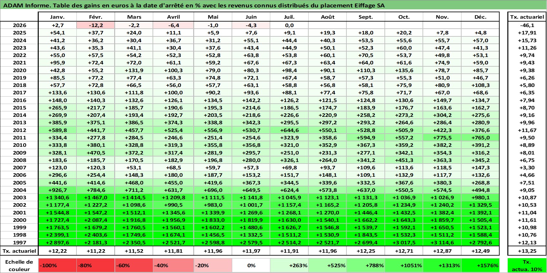The image size is (547, 273).
Task: Click the 2020 October cell +135,6
Action: 404,70
